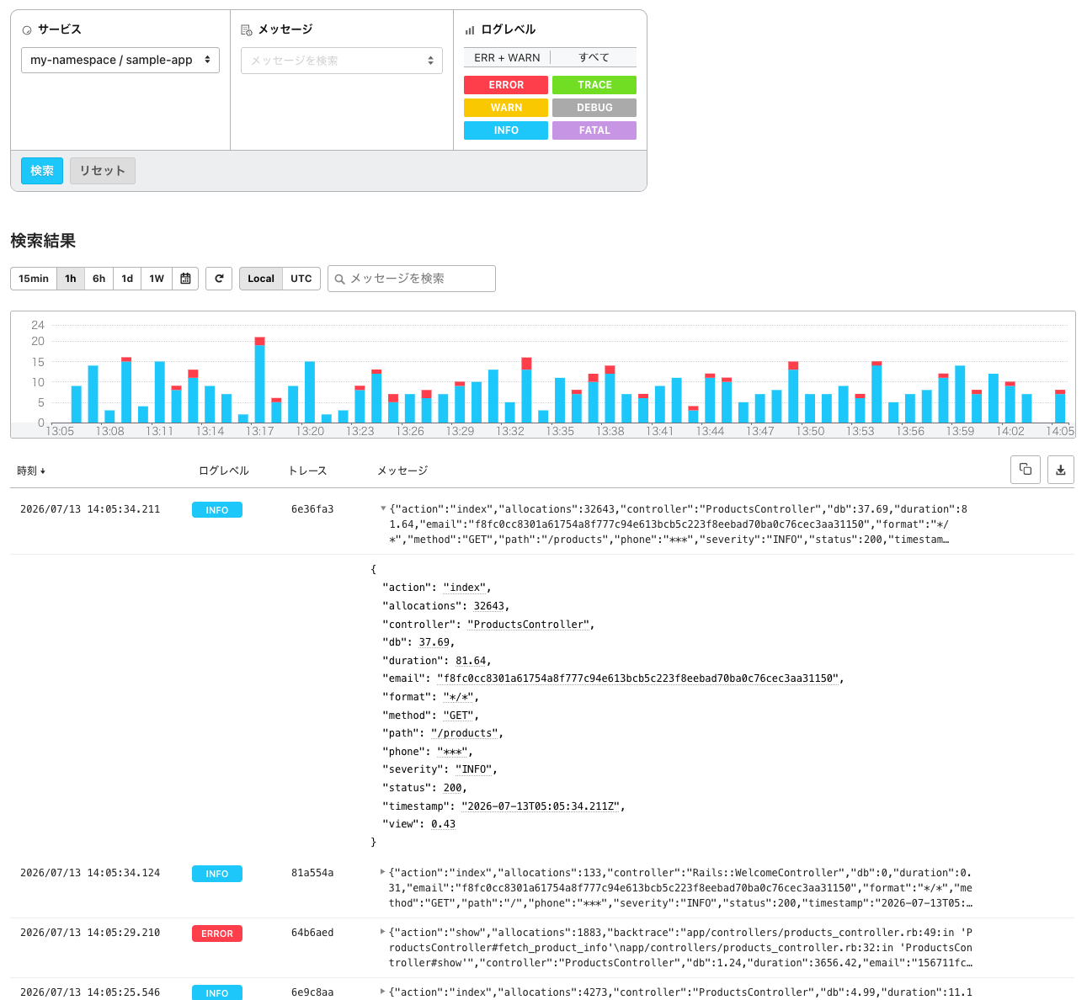Select the 1h time range
The height and width of the screenshot is (1000, 1087).
click(x=71, y=279)
